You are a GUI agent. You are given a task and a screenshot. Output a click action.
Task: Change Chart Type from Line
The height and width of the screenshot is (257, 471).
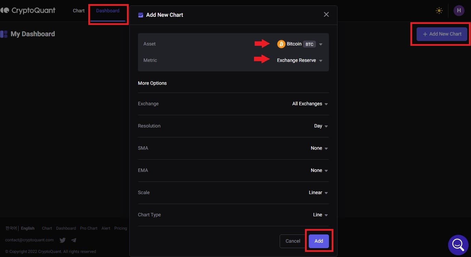coord(321,215)
